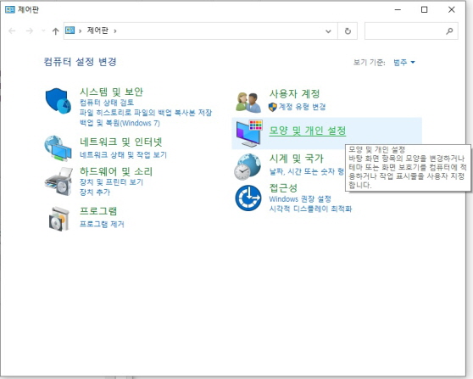
Task: Click the title bar 제어판 icon
Action: click(x=9, y=9)
